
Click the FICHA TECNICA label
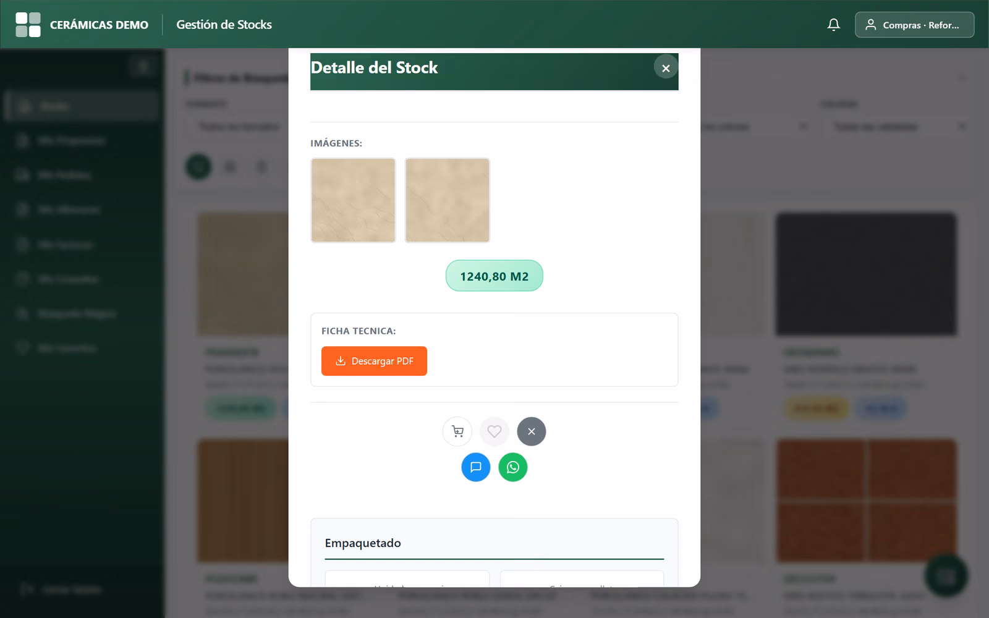359,331
